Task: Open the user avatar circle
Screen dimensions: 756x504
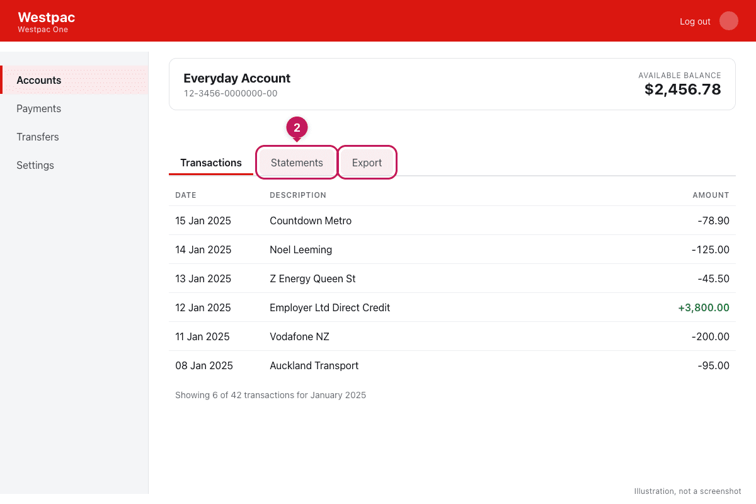Action: pyautogui.click(x=729, y=21)
